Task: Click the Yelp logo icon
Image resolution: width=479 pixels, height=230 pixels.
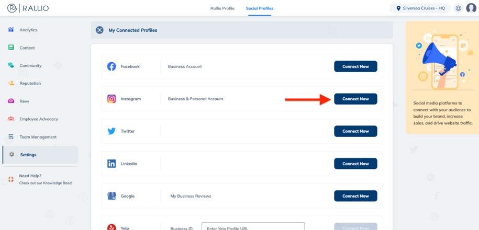Action: pos(112,227)
